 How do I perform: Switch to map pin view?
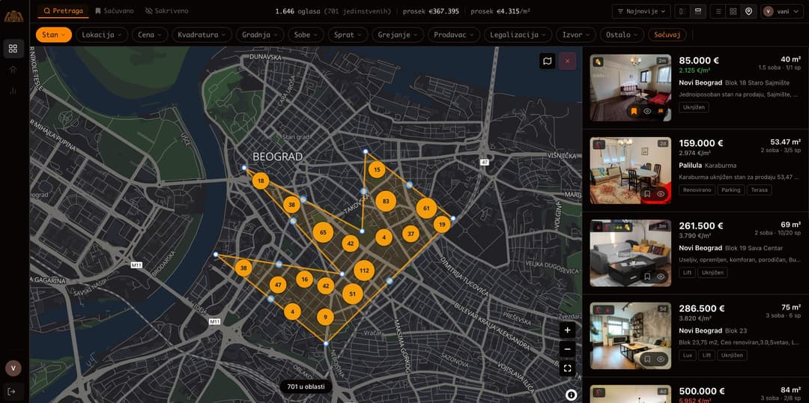[x=748, y=11]
